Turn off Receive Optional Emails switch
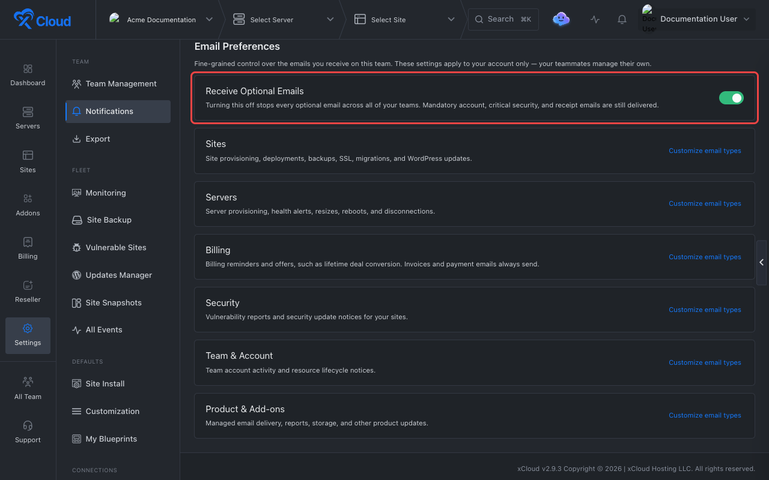Image resolution: width=769 pixels, height=480 pixels. click(x=731, y=98)
